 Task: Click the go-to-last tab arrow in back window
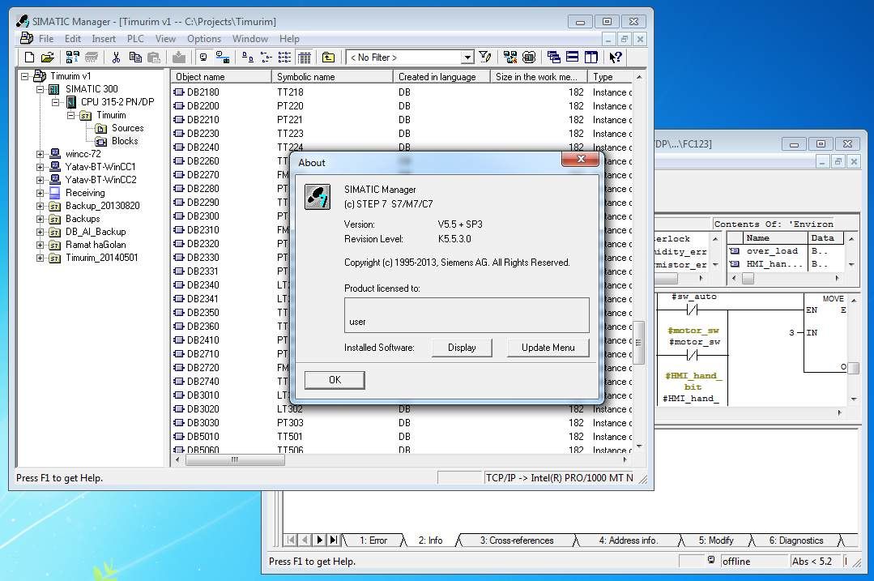pyautogui.click(x=334, y=540)
